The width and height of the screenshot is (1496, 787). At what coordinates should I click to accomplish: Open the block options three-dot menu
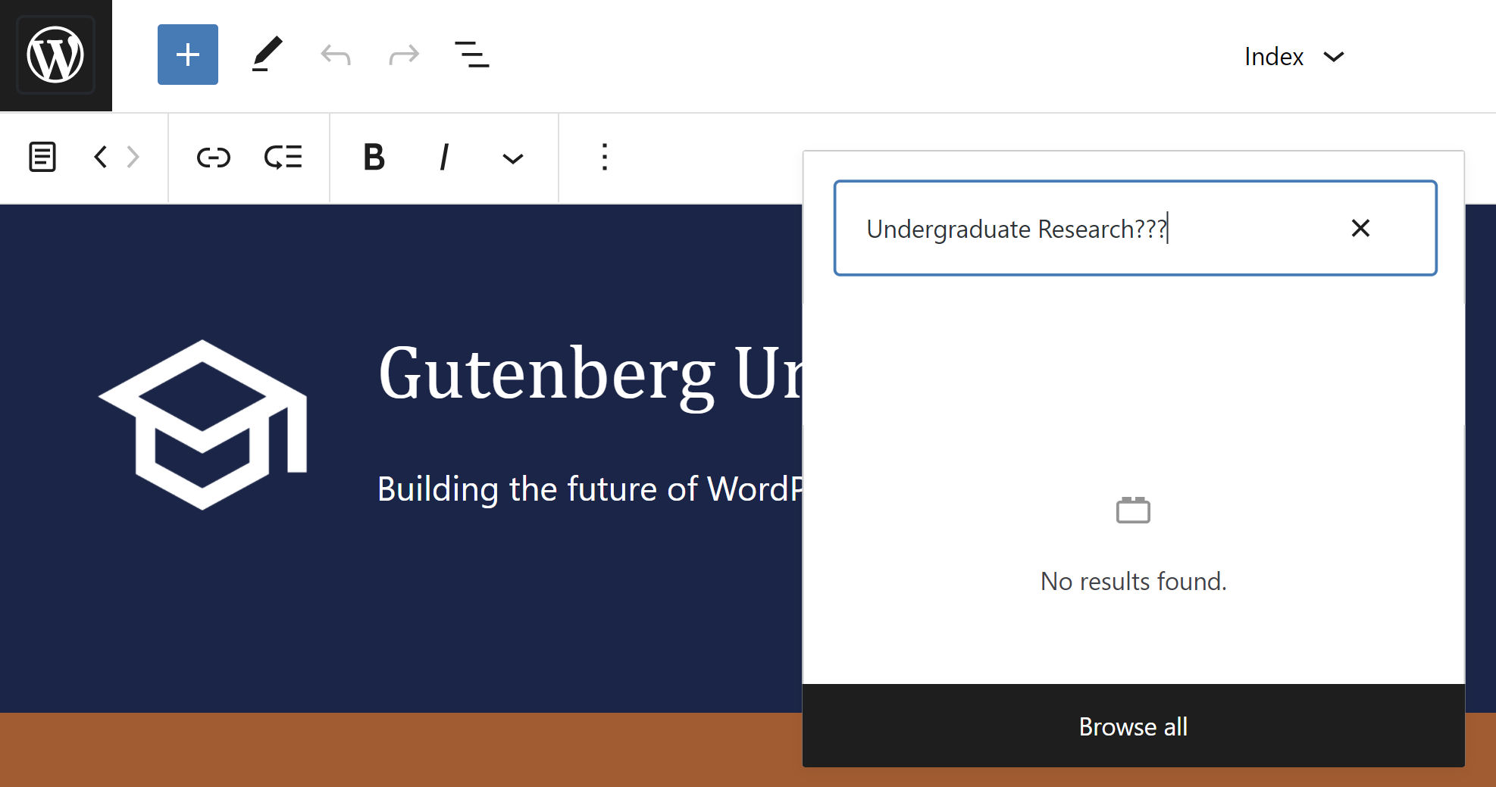pos(604,158)
